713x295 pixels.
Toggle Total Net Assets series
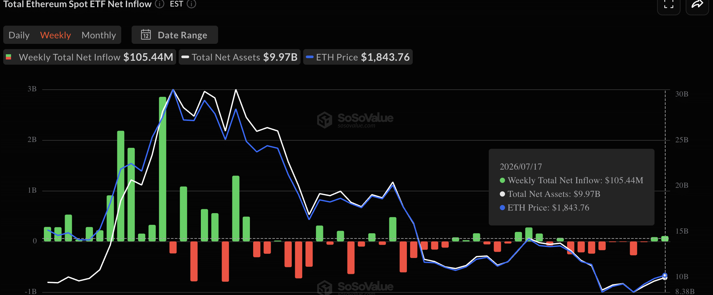pyautogui.click(x=240, y=57)
